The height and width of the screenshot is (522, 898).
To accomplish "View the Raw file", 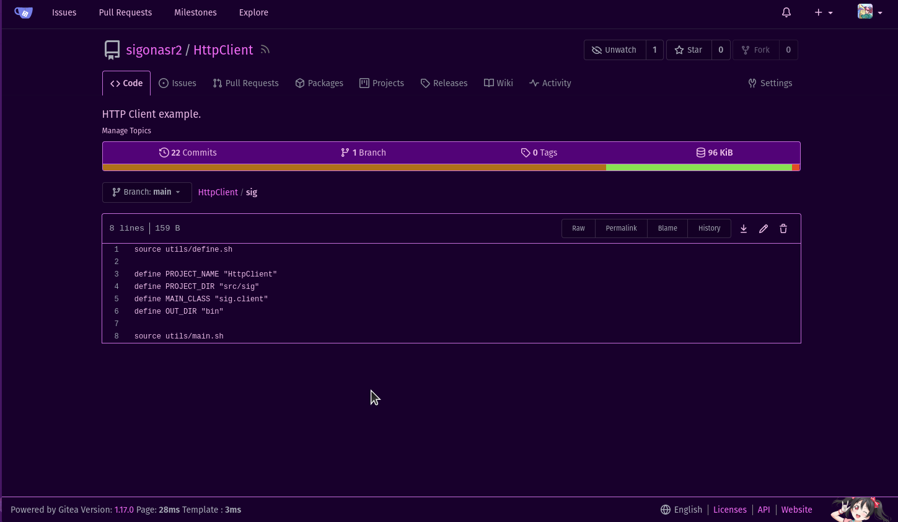I will pos(578,228).
